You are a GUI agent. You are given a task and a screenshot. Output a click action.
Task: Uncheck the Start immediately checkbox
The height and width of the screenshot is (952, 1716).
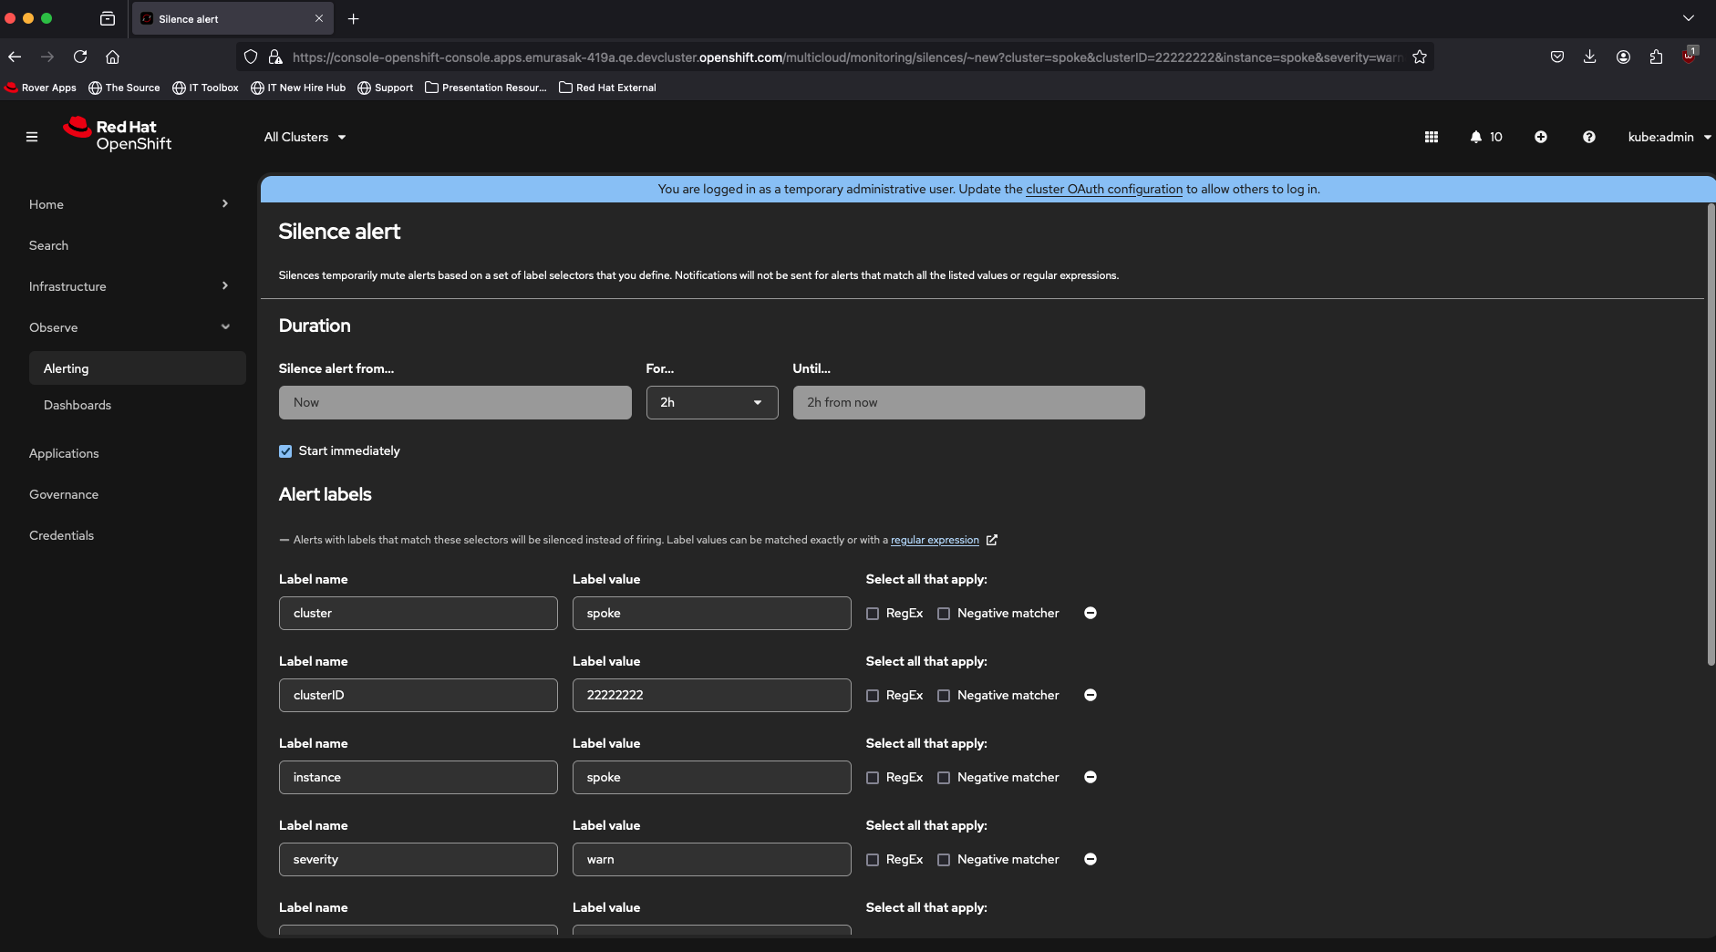click(x=285, y=451)
